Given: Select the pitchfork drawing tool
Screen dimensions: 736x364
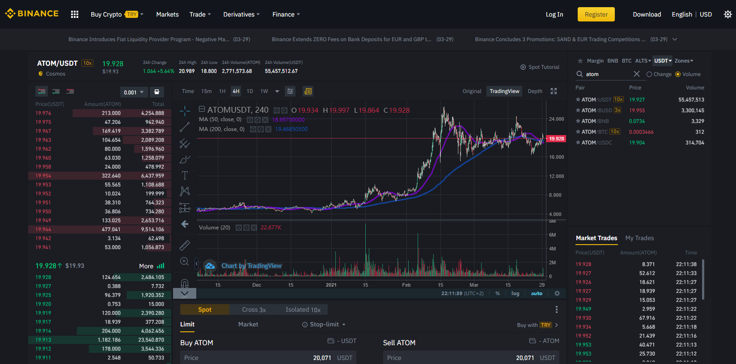Looking at the screenshot, I should (185, 144).
